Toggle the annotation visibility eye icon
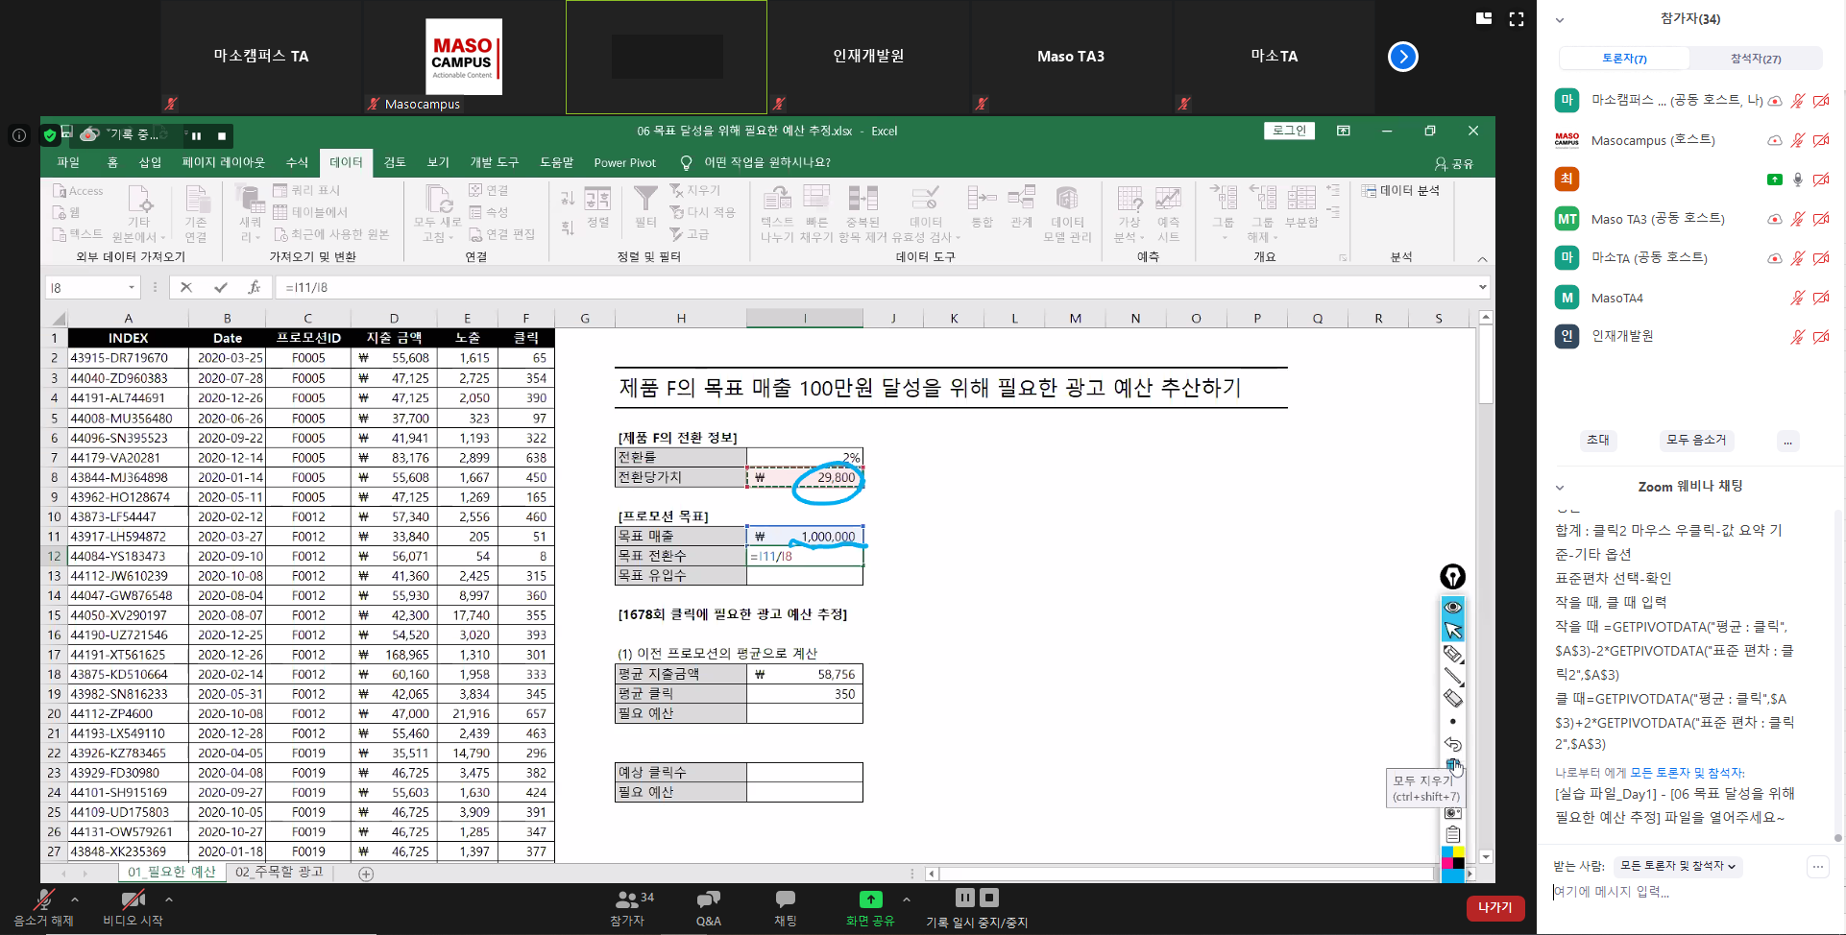Screen dimensions: 1846x935 (1453, 607)
